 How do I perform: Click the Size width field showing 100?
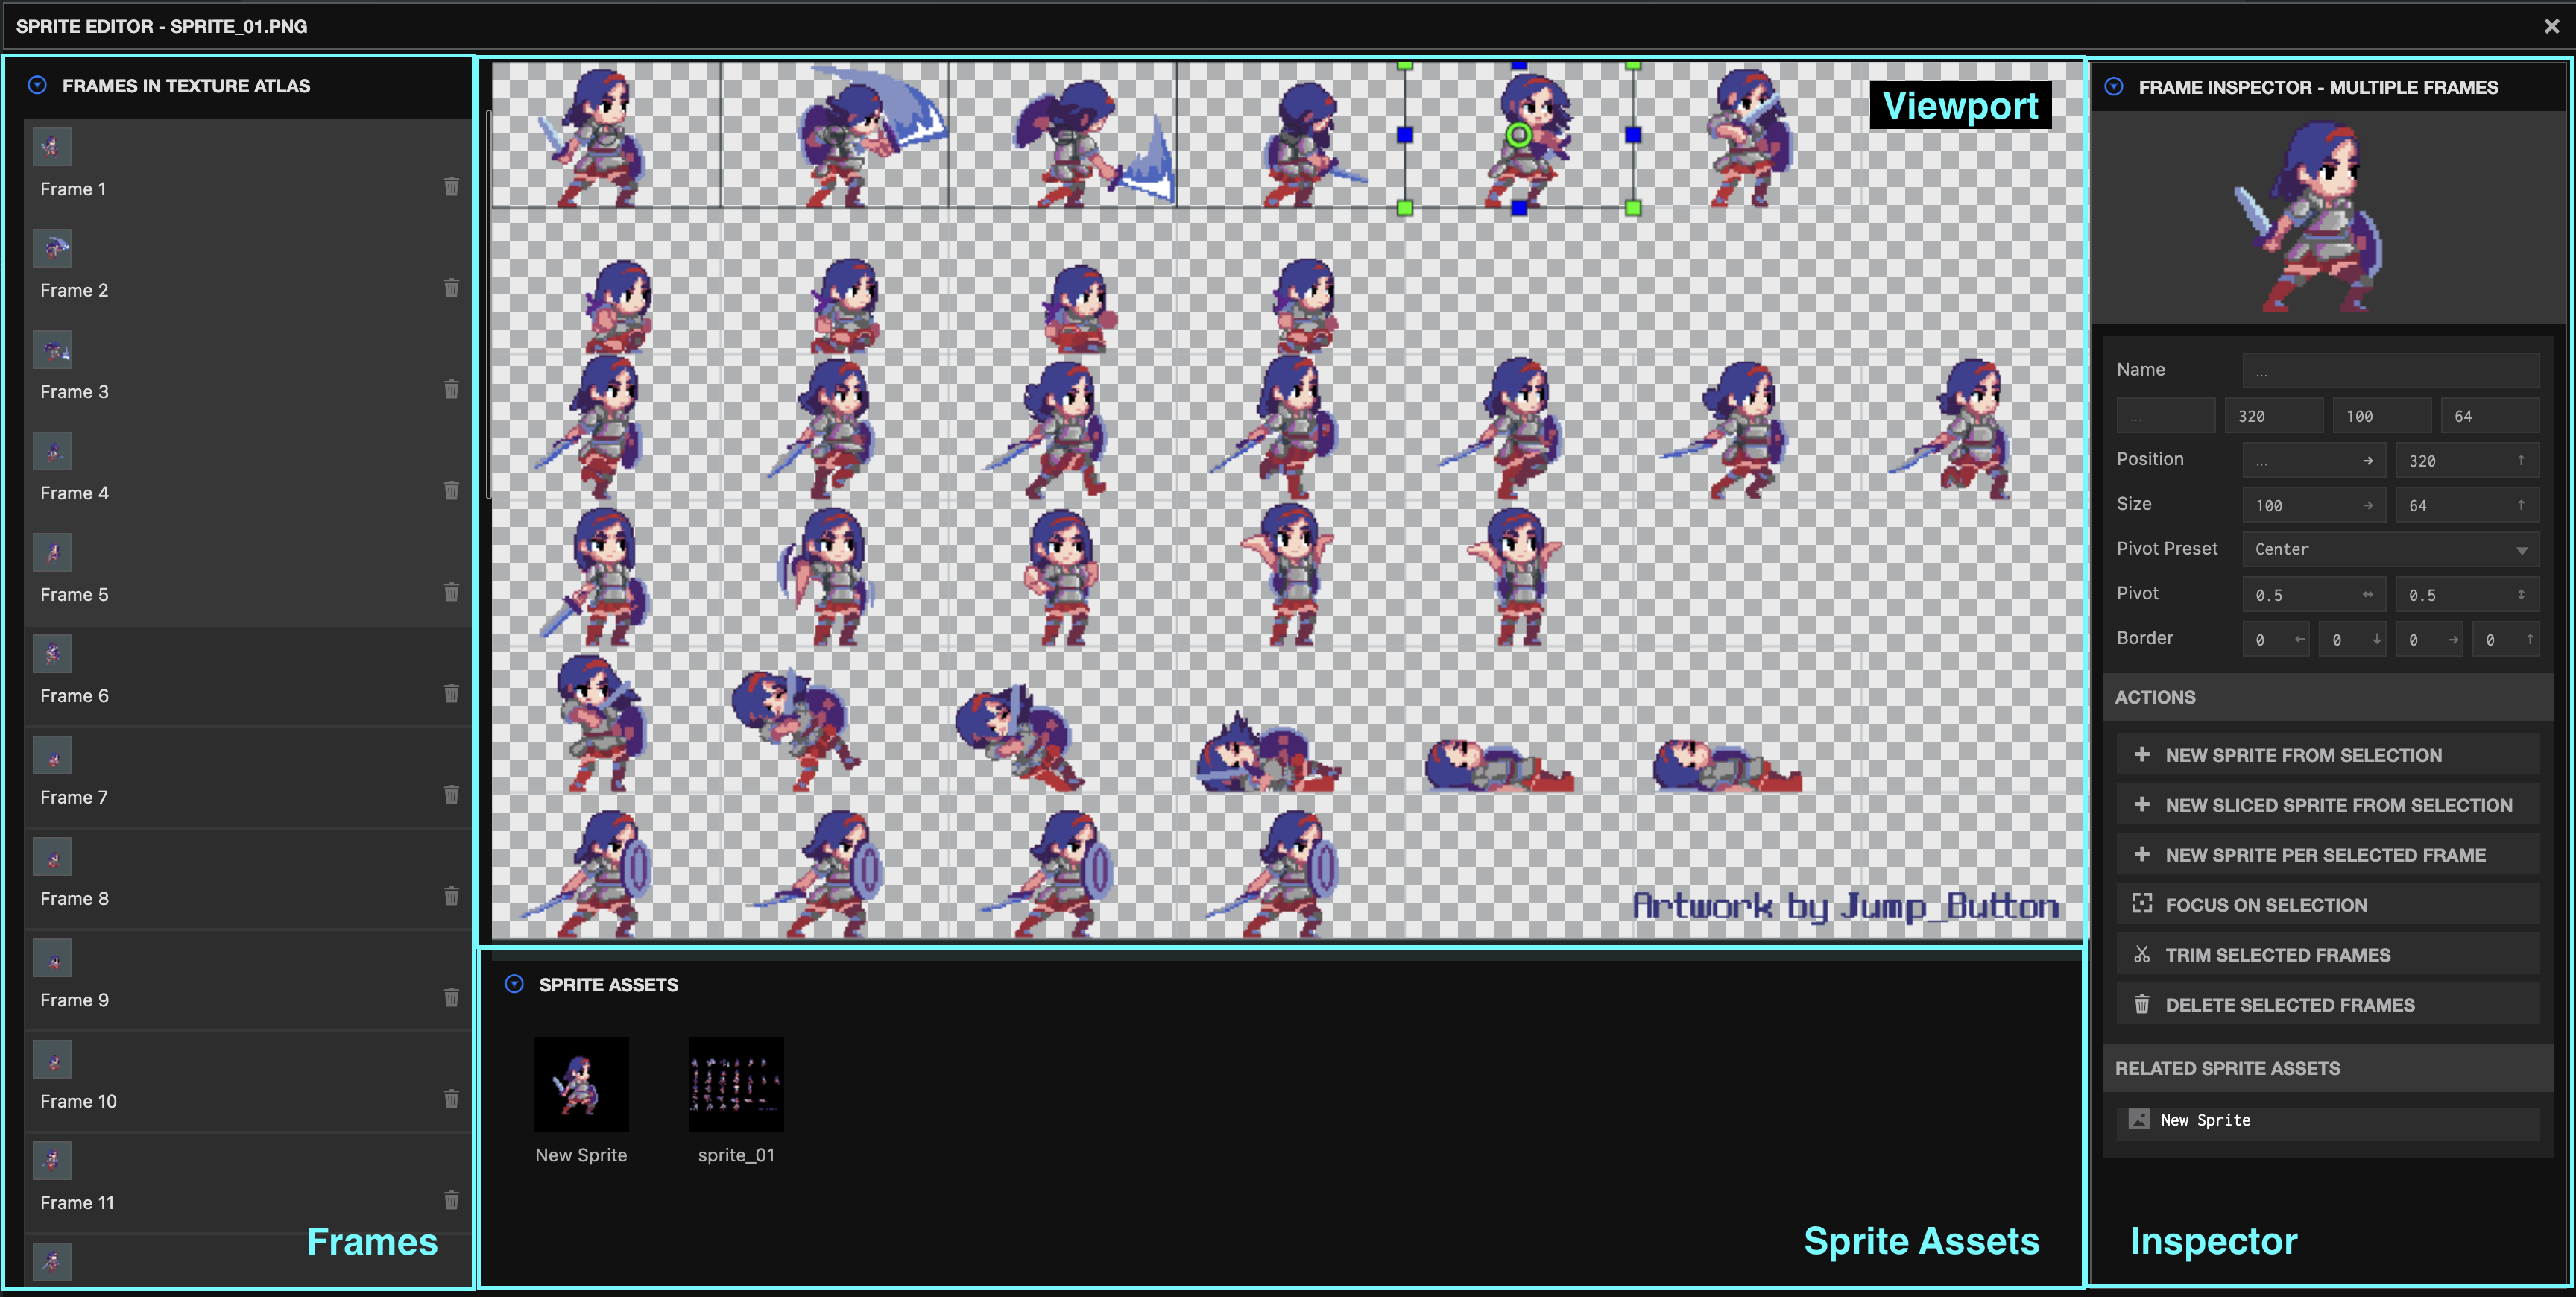[x=2313, y=506]
